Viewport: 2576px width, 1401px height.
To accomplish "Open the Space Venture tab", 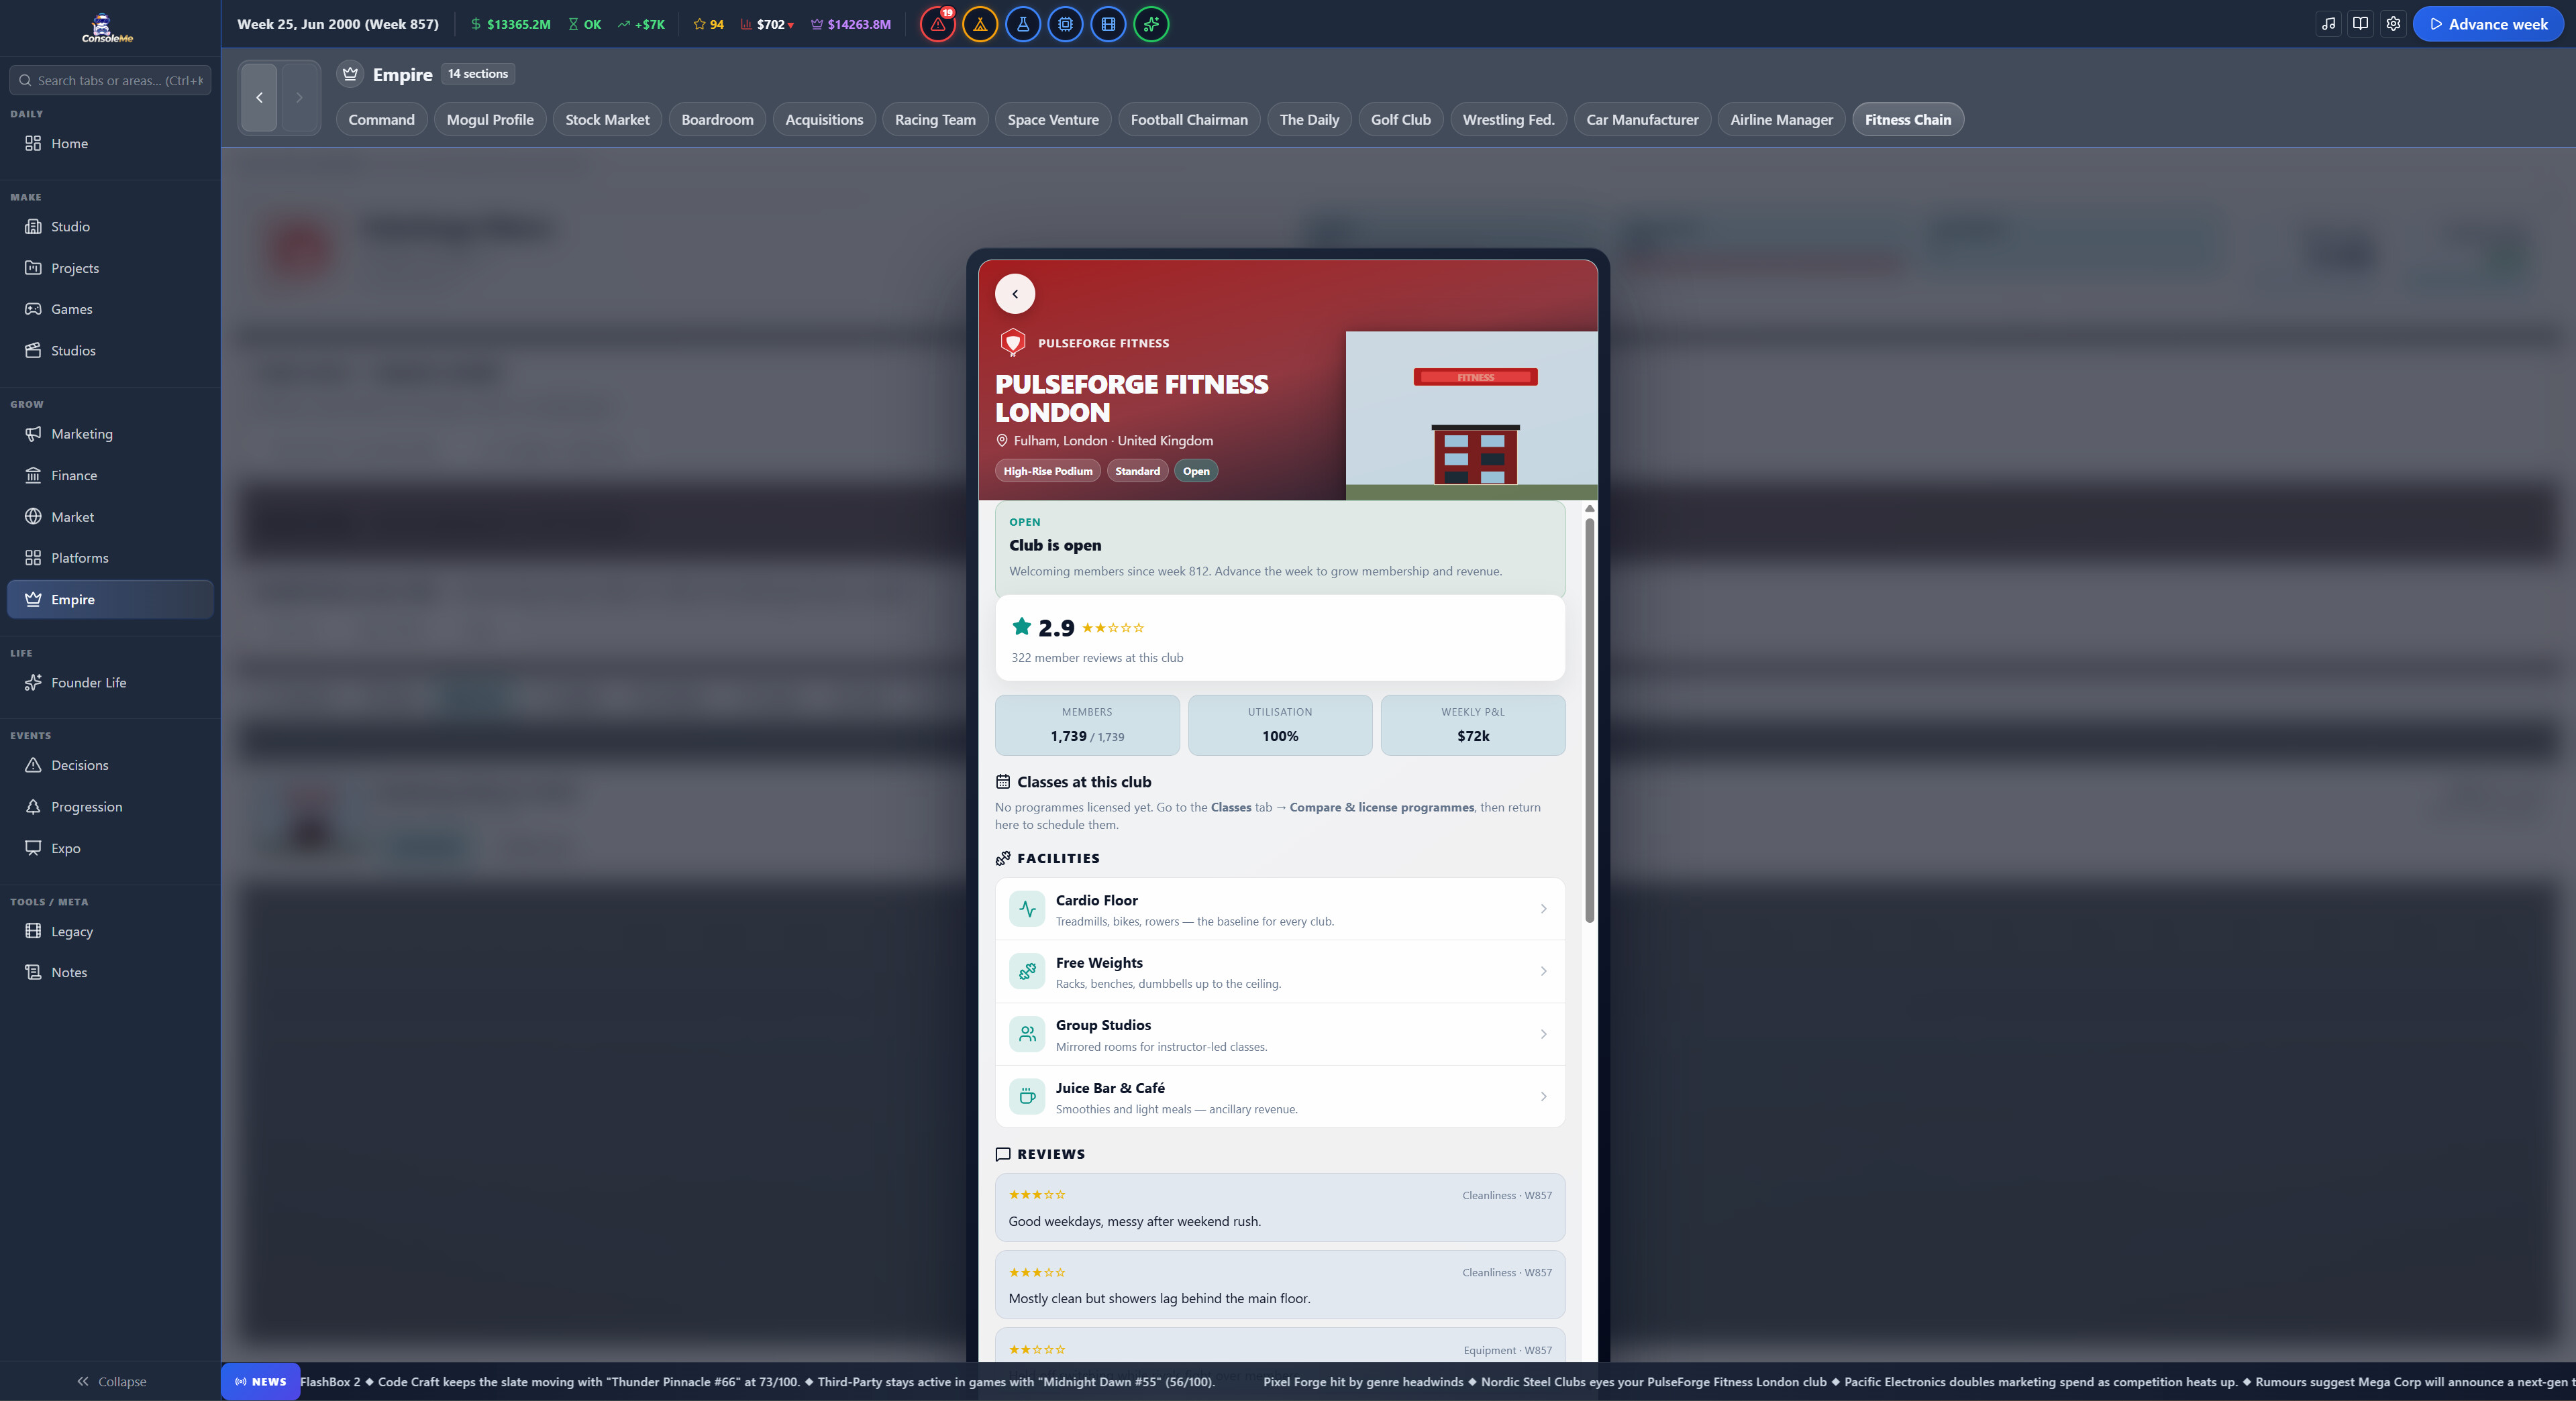I will tap(1053, 120).
